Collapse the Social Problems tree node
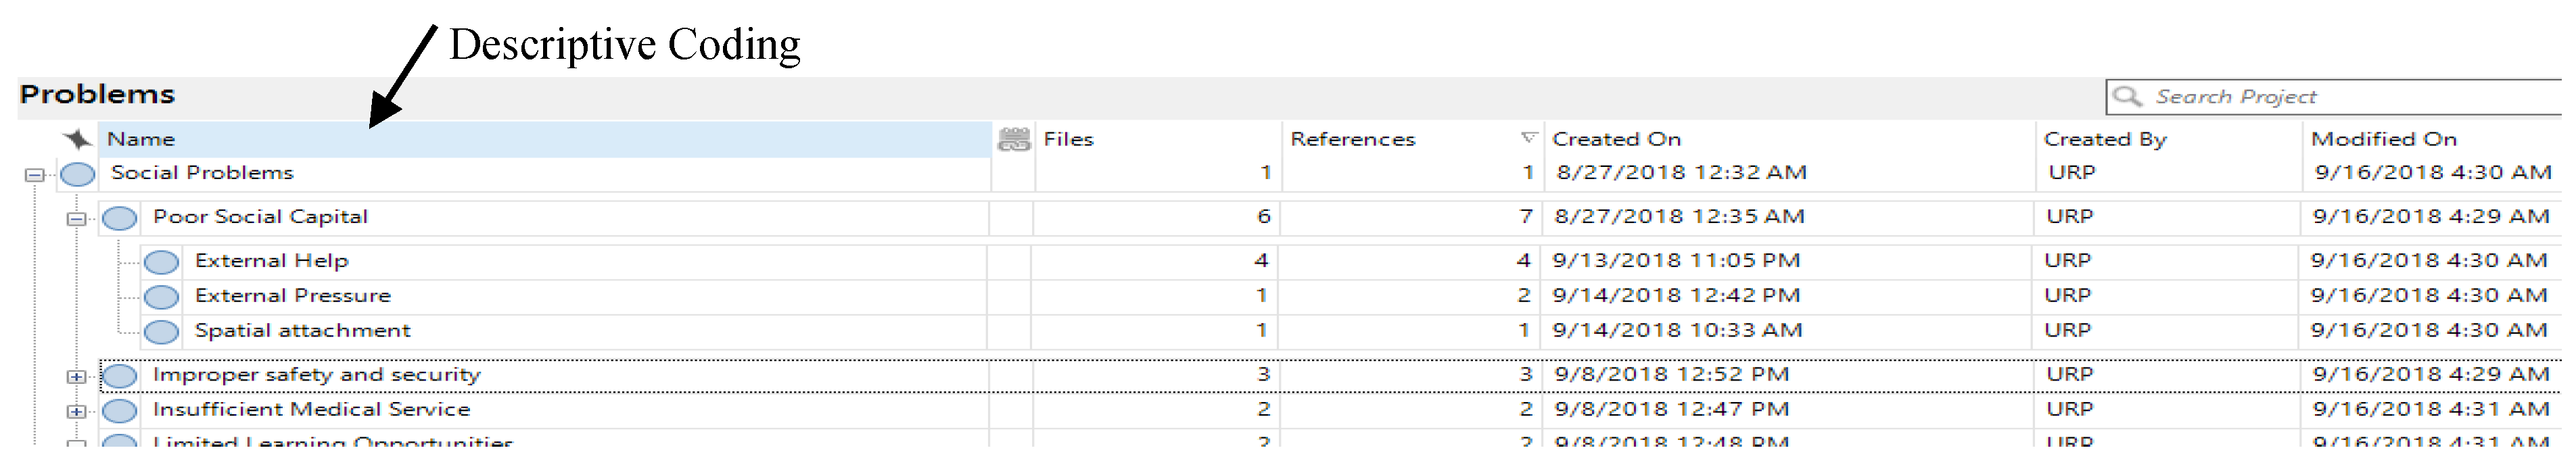The image size is (2576, 469). tap(35, 175)
